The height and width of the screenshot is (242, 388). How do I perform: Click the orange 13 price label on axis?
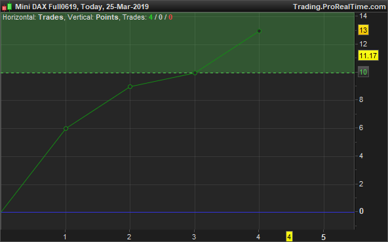tap(363, 30)
